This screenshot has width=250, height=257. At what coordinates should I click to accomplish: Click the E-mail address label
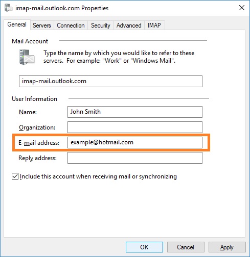coord(39,143)
